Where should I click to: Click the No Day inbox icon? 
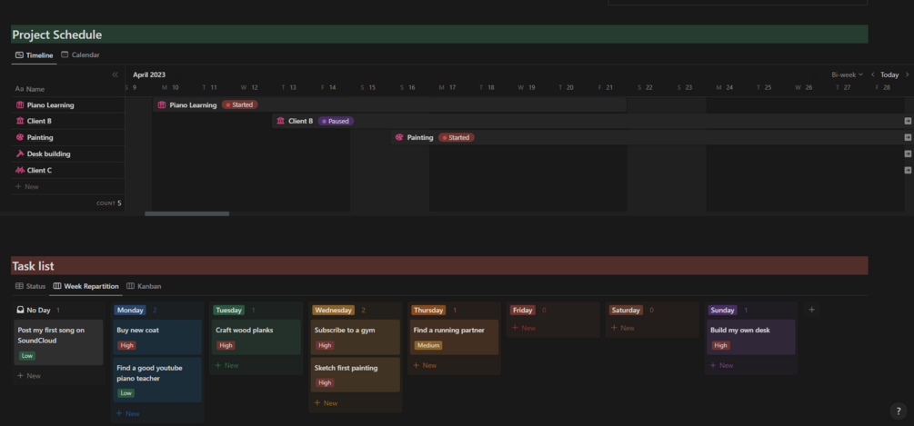pyautogui.click(x=20, y=310)
